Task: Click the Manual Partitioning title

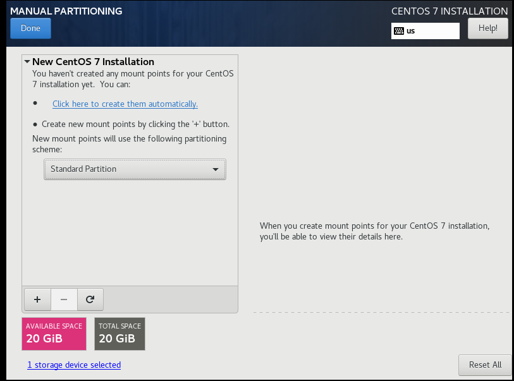Action: [x=66, y=11]
